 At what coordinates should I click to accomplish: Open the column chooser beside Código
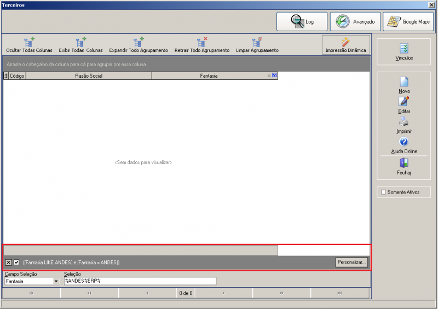pyautogui.click(x=6, y=76)
